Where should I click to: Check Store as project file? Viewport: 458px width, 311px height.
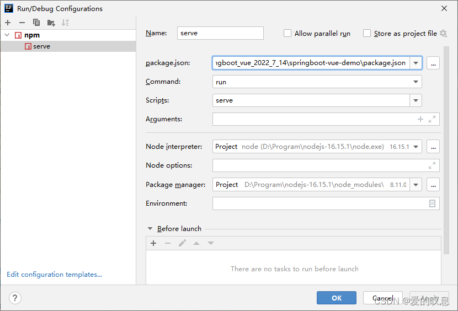click(x=367, y=33)
